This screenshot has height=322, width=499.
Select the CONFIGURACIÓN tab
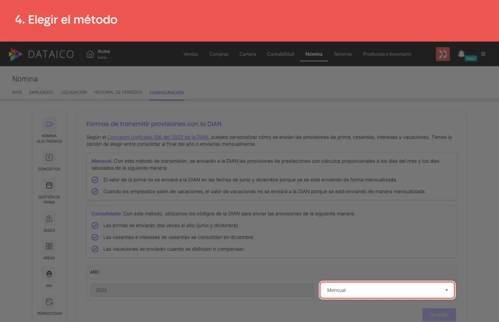(166, 93)
